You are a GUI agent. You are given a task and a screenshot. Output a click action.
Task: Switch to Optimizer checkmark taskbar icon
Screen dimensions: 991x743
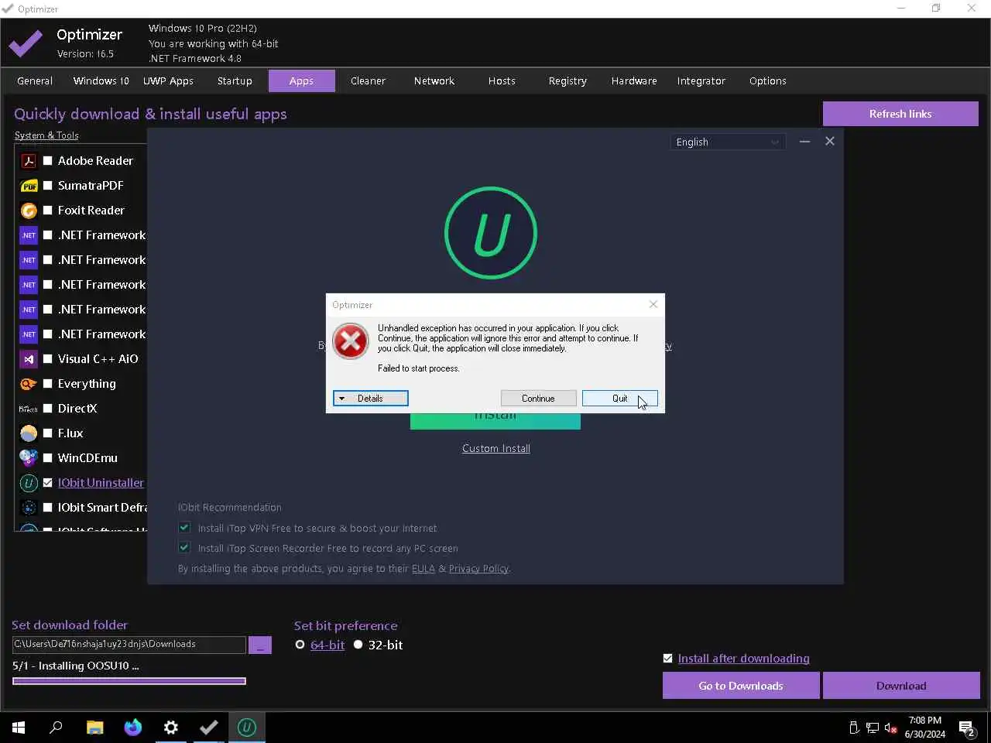tap(209, 728)
